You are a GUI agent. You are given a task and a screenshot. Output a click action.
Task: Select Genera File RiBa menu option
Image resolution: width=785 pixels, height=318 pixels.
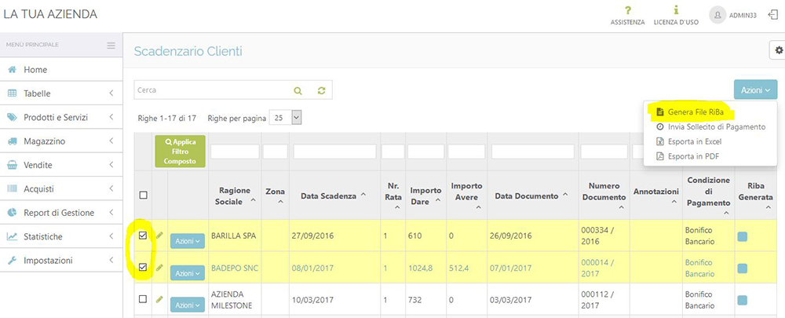tap(689, 111)
